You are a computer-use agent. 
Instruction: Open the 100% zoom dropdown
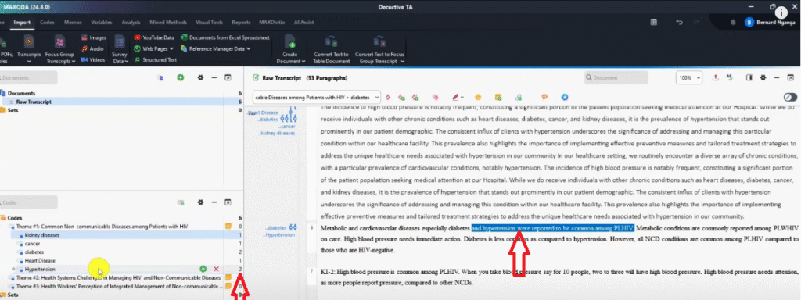click(689, 77)
